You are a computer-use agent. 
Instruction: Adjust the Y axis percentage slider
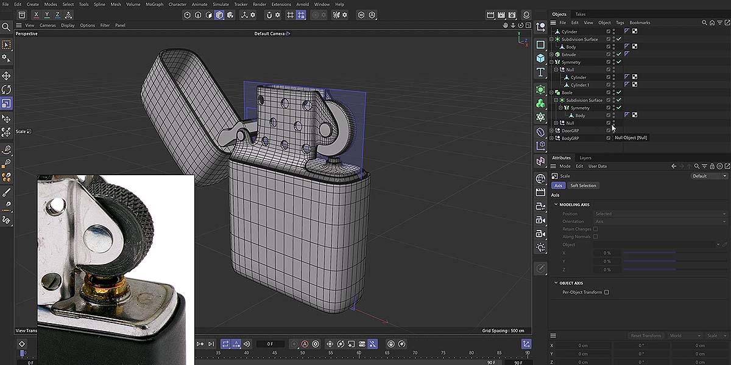675,261
